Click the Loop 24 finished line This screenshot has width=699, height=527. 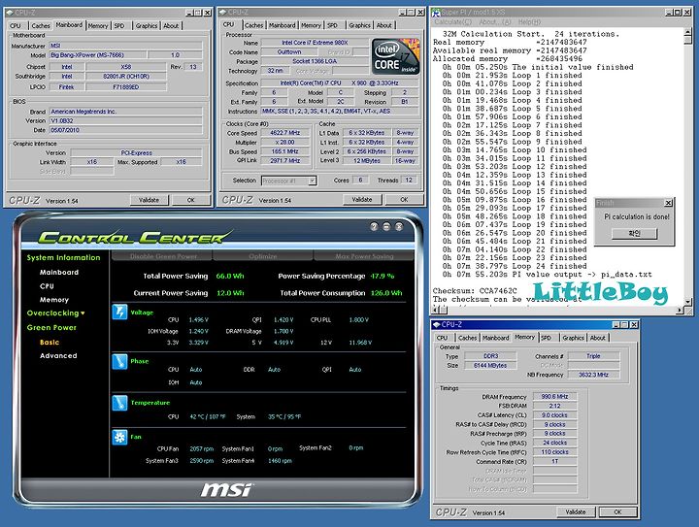point(515,266)
